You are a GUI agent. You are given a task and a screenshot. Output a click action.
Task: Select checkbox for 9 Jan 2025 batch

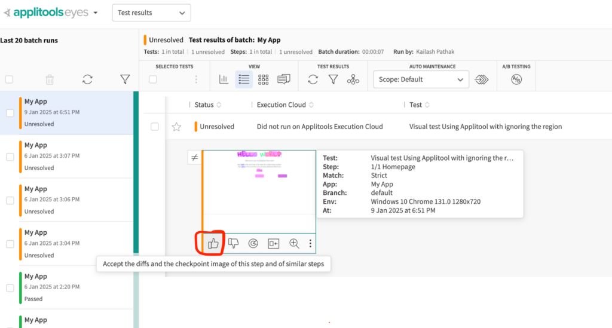[10, 113]
